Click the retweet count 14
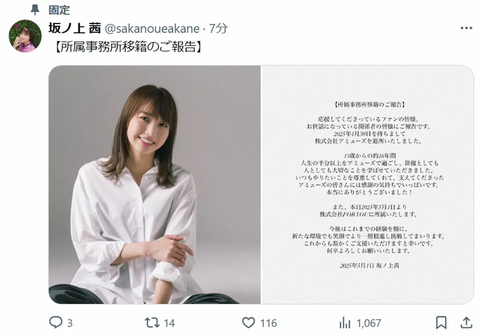This screenshot has width=478, height=334. (x=169, y=323)
